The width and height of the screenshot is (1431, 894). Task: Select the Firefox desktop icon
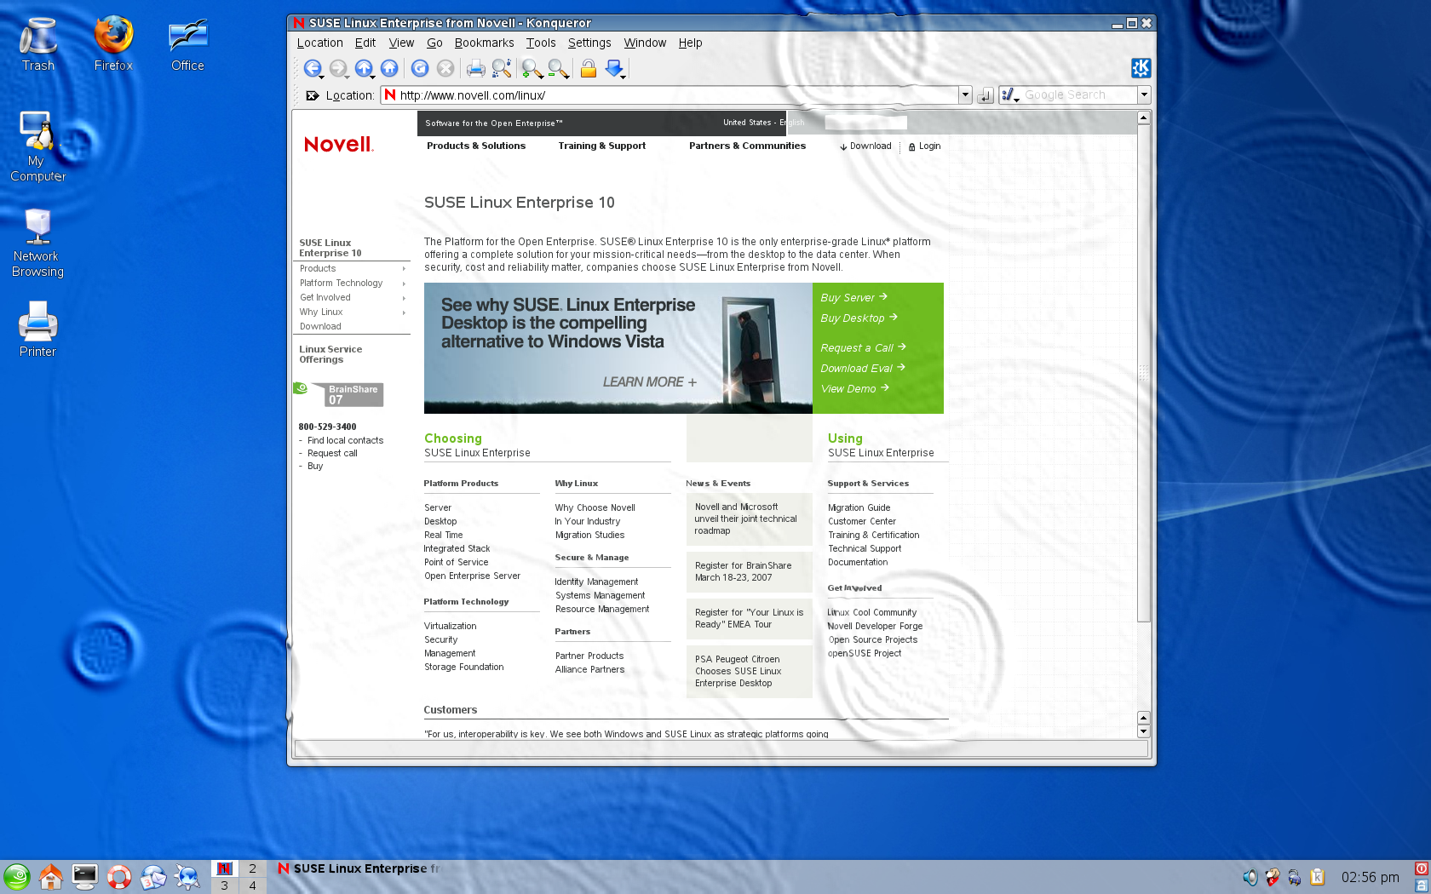coord(113,45)
